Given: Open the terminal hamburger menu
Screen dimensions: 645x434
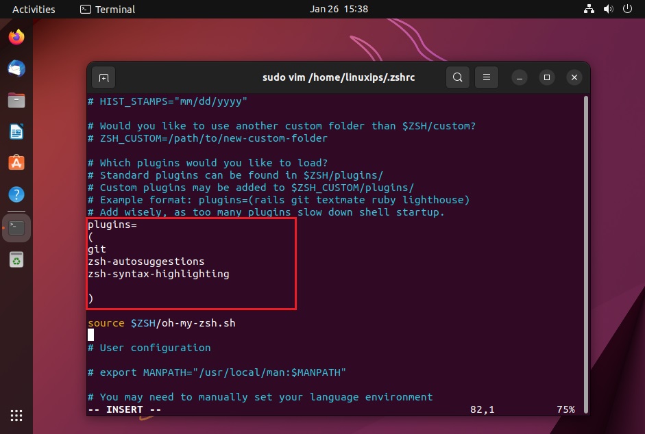Looking at the screenshot, I should [486, 77].
